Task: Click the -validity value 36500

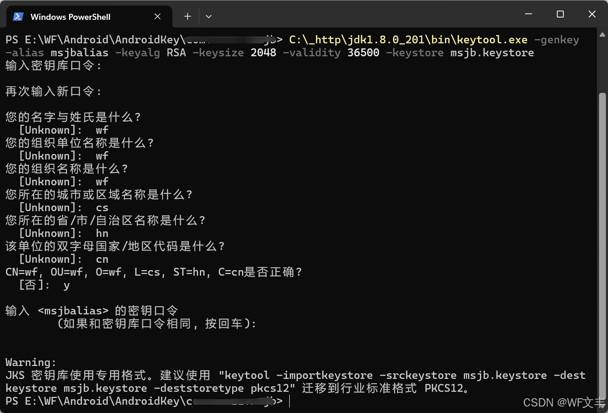Action: 363,53
